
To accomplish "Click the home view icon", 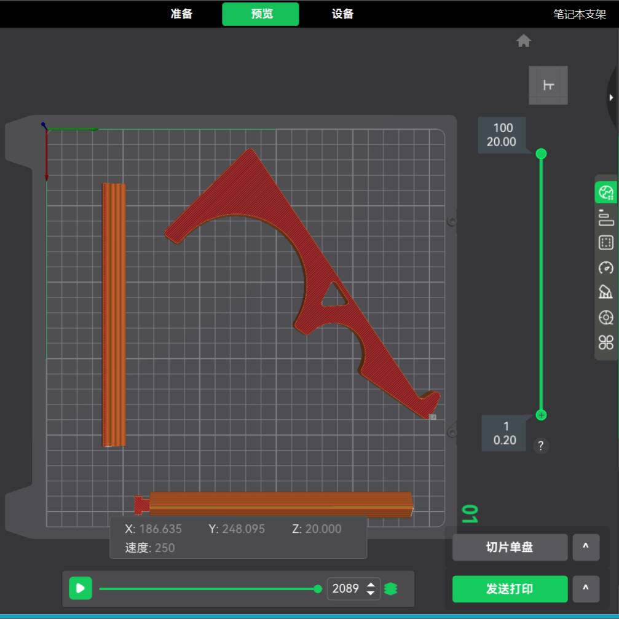I will click(524, 41).
